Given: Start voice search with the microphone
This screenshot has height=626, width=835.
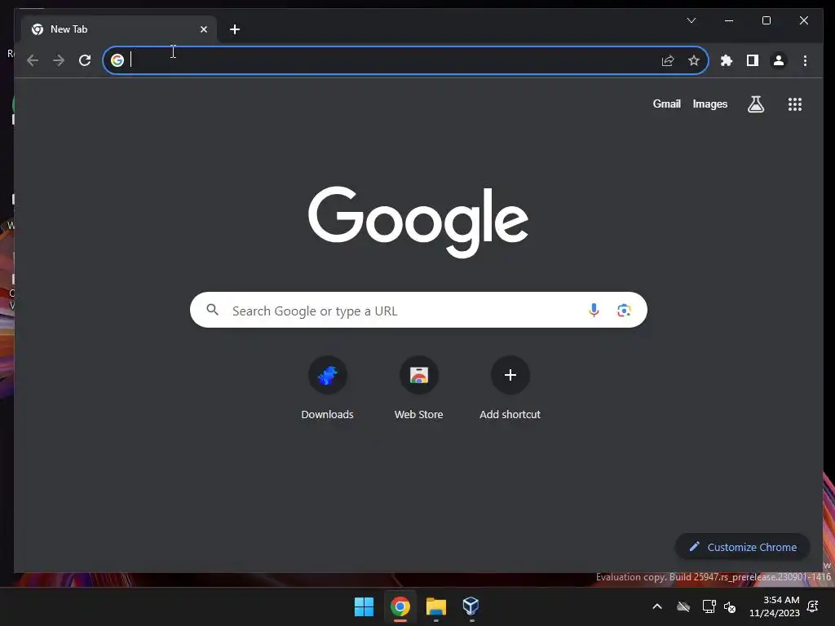Looking at the screenshot, I should (594, 310).
